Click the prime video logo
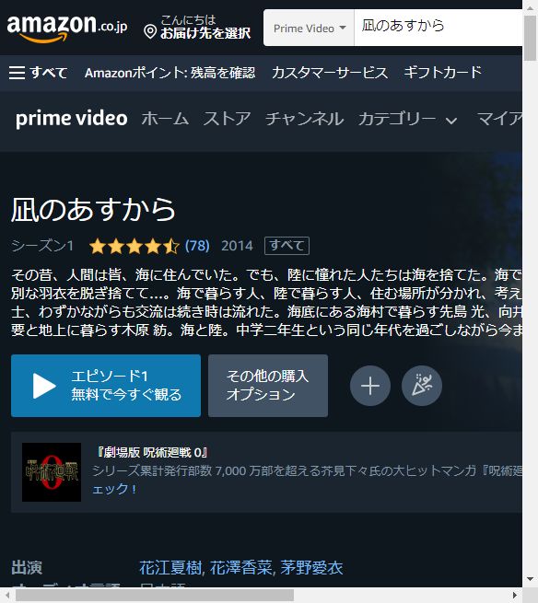Image resolution: width=538 pixels, height=603 pixels. [x=72, y=119]
